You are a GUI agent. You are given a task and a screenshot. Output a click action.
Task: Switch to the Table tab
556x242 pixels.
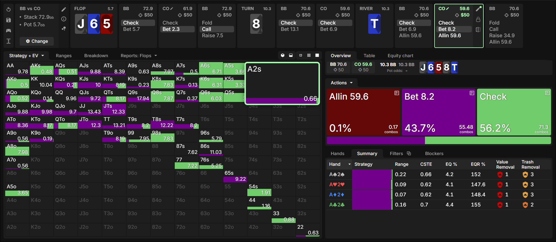(x=369, y=55)
